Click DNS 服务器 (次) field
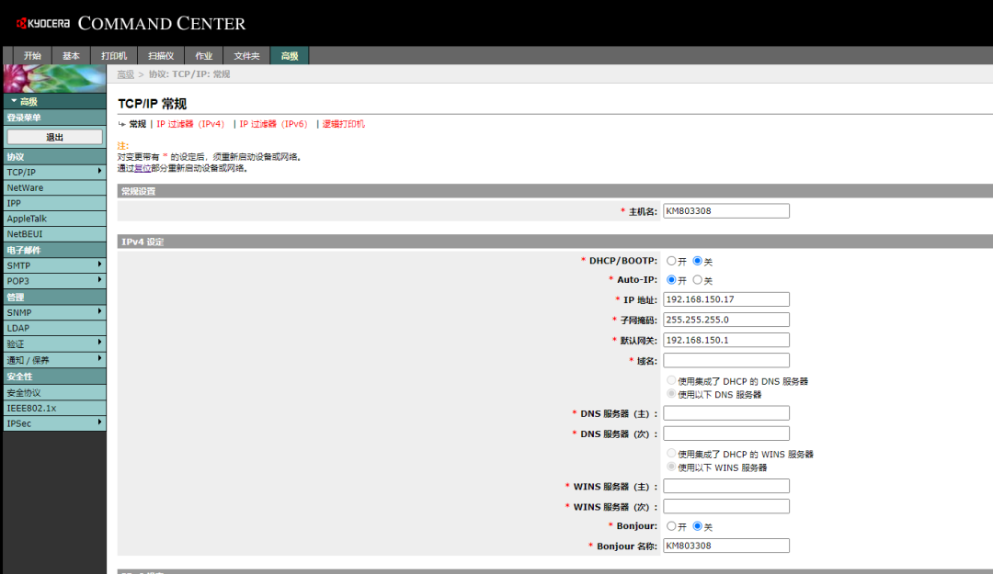 pyautogui.click(x=725, y=433)
